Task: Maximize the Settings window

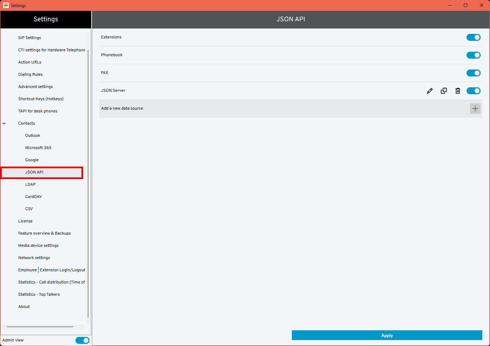Action: coord(466,5)
